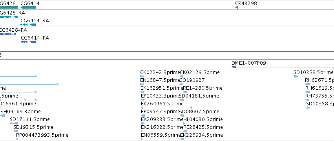Open the RH62671 EST label
Screen dimensions: 334x141
pos(319,80)
